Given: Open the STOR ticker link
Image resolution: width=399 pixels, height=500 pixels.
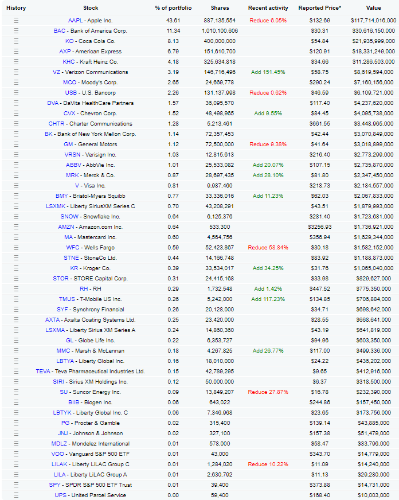Looking at the screenshot, I should click(x=61, y=278).
